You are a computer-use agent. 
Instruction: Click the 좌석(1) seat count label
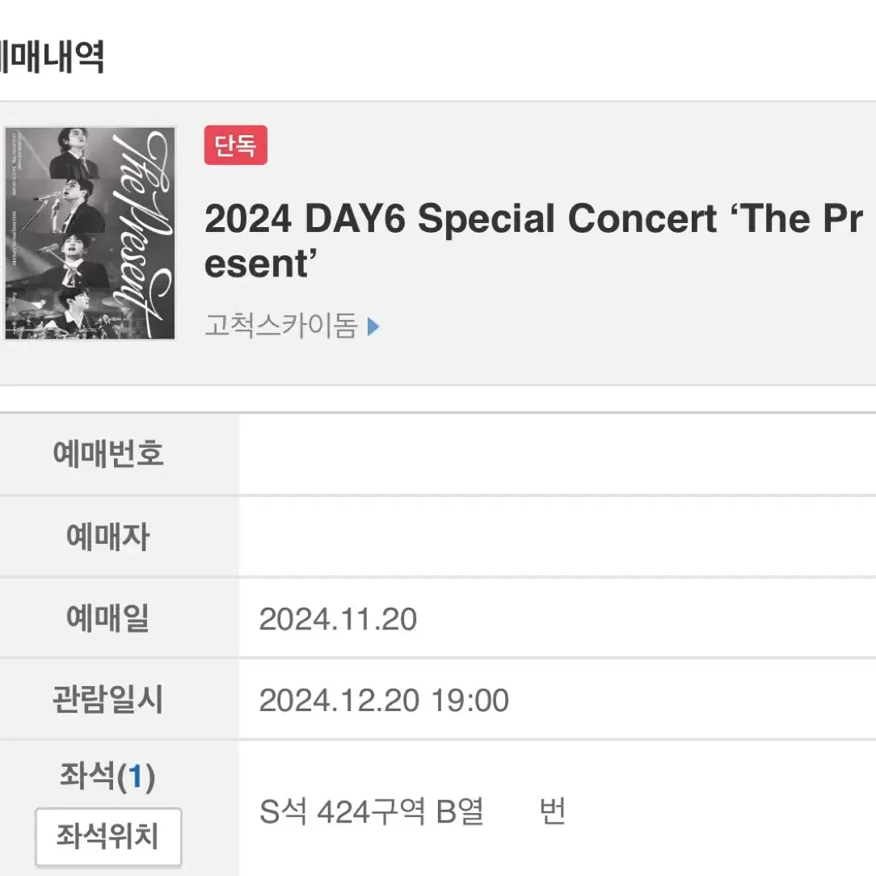point(107,776)
